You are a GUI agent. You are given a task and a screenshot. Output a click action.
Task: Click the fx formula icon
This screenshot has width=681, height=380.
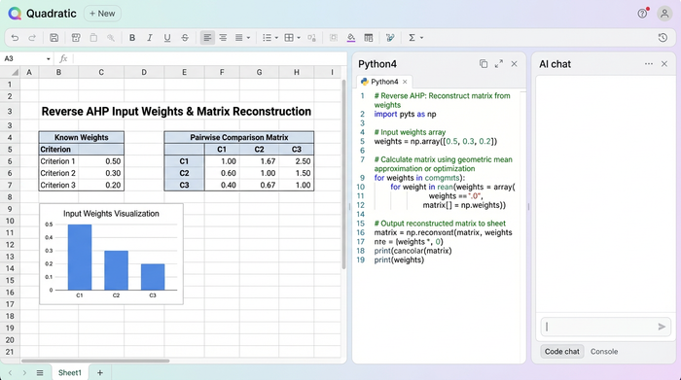click(63, 58)
